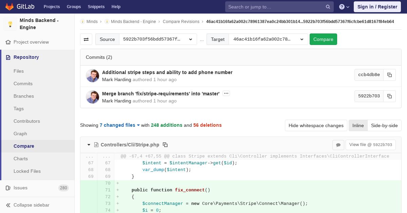
Task: Open 'Merge branch fix/stripe-requirements' commit link
Action: coord(161,94)
